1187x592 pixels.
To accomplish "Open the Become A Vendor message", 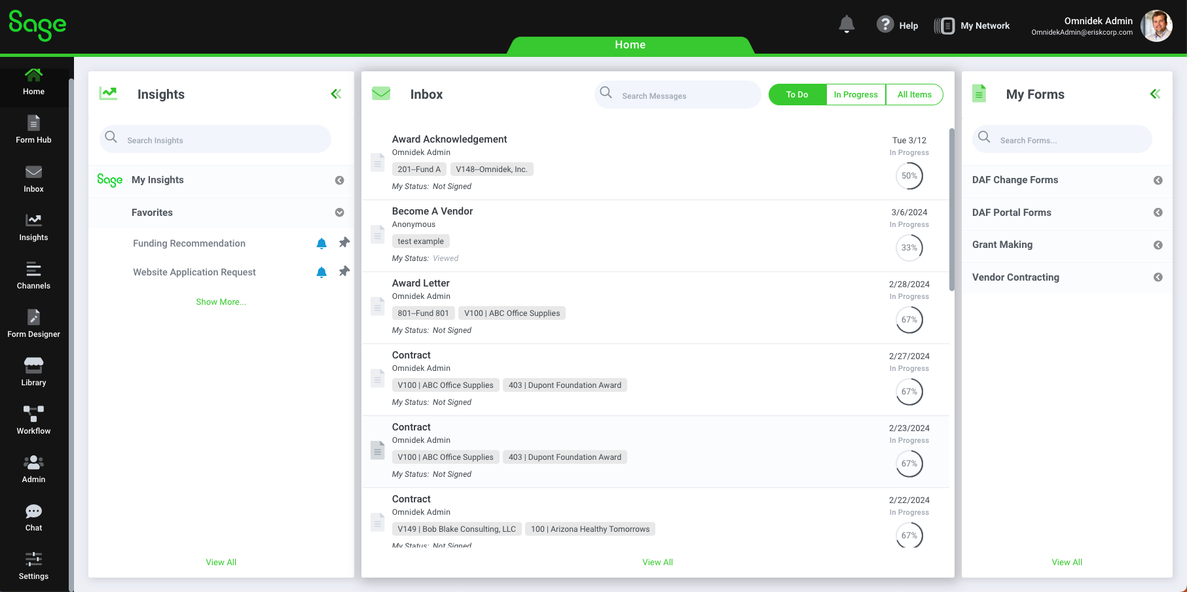I will tap(655, 236).
